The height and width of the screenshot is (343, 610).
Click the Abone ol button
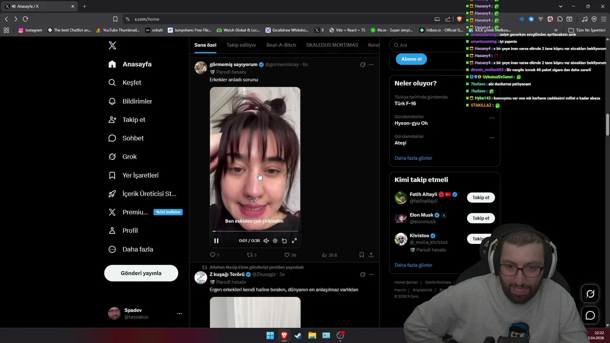411,59
